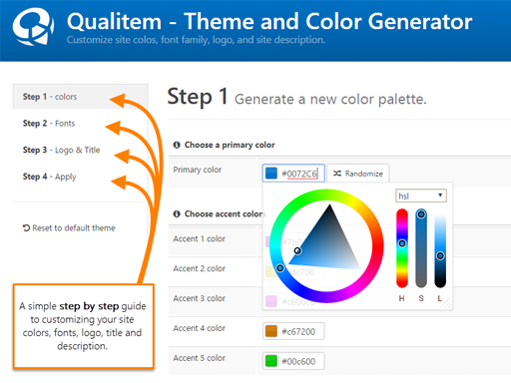The height and width of the screenshot is (383, 511).
Task: Click the H hue slider handle
Action: pos(402,243)
